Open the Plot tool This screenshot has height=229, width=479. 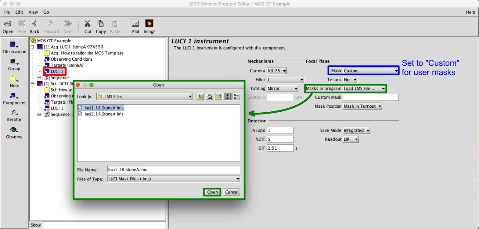click(135, 24)
